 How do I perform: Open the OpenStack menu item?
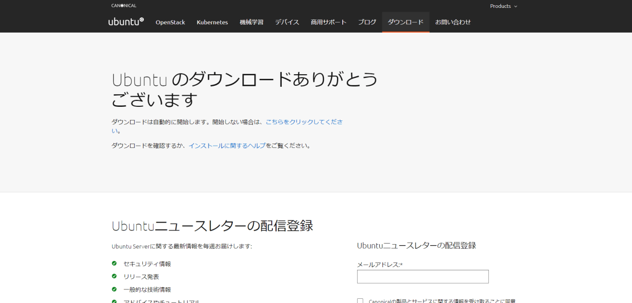170,22
